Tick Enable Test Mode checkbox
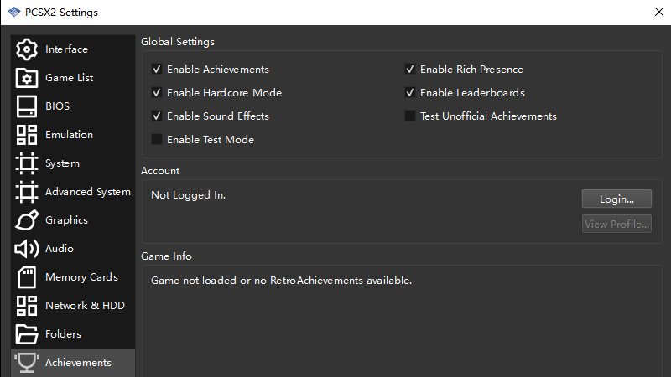Screen dimensions: 671x377 [x=157, y=139]
